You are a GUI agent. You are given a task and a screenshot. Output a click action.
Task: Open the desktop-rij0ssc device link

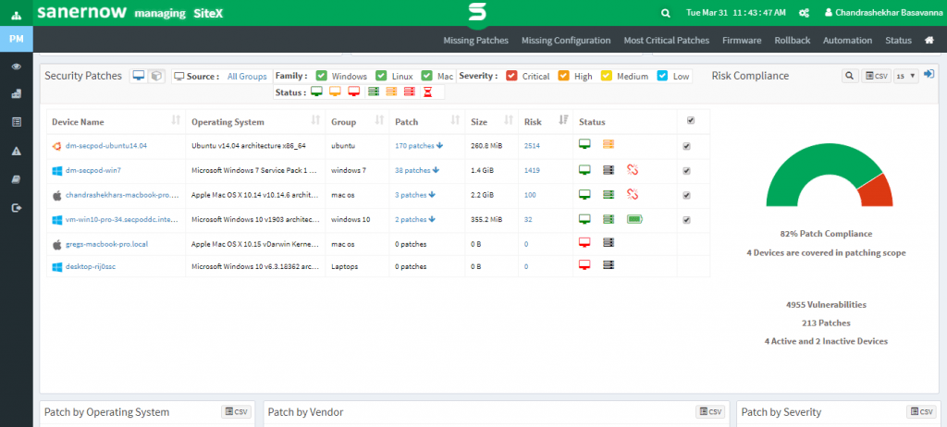91,266
